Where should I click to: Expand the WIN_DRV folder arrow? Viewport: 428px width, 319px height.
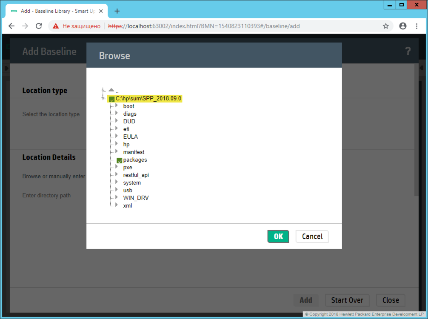(x=117, y=197)
